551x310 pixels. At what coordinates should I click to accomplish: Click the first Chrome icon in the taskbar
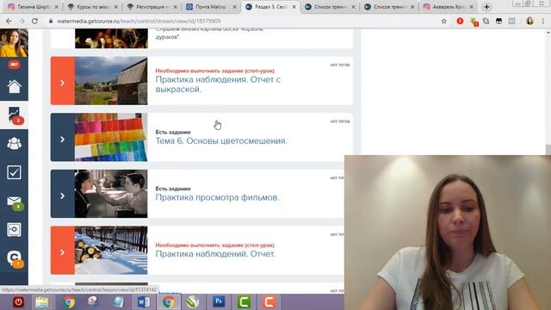point(69,302)
